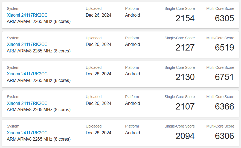Image resolution: width=241 pixels, height=148 pixels.
Task: Click the single-core score 2154
Action: [185, 18]
